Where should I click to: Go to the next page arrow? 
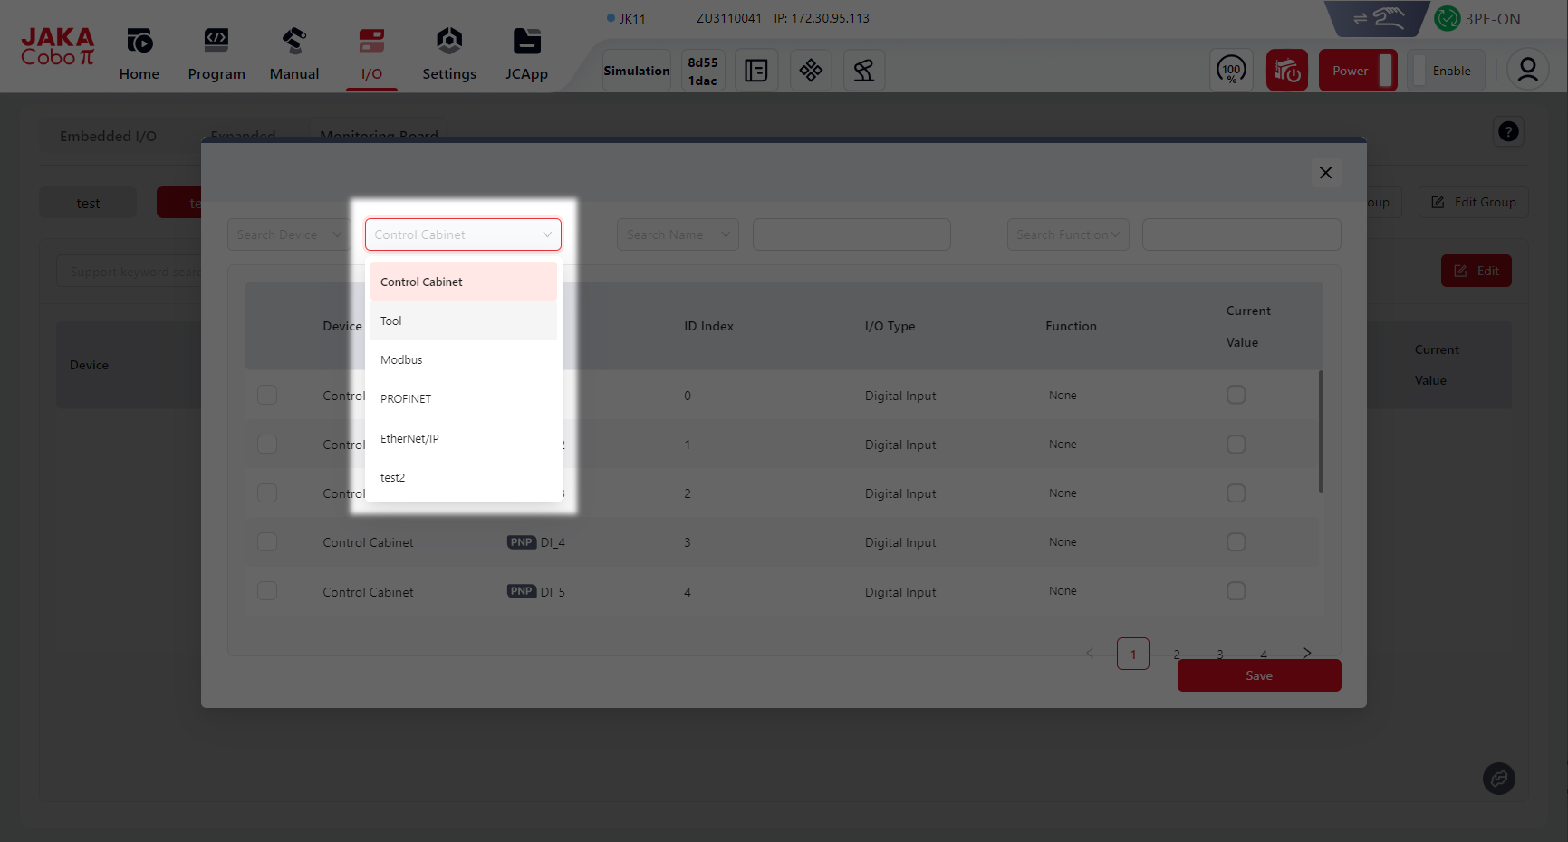1306,653
